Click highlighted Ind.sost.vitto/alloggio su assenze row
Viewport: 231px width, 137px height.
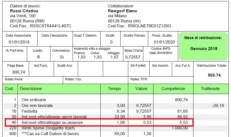point(52,123)
